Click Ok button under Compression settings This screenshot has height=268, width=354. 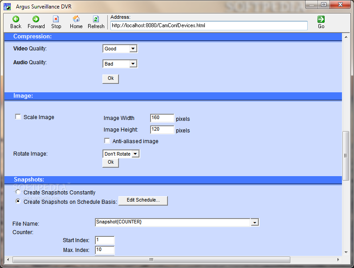coord(110,78)
